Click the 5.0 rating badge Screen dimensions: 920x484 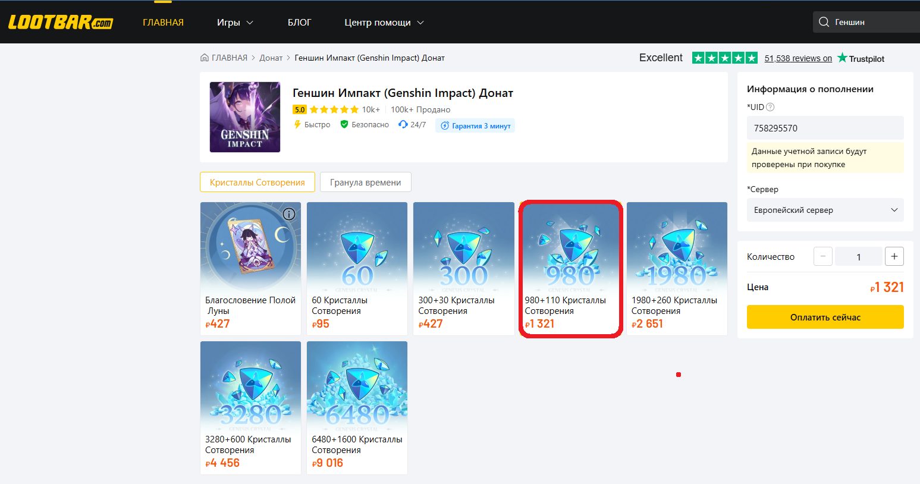point(300,109)
